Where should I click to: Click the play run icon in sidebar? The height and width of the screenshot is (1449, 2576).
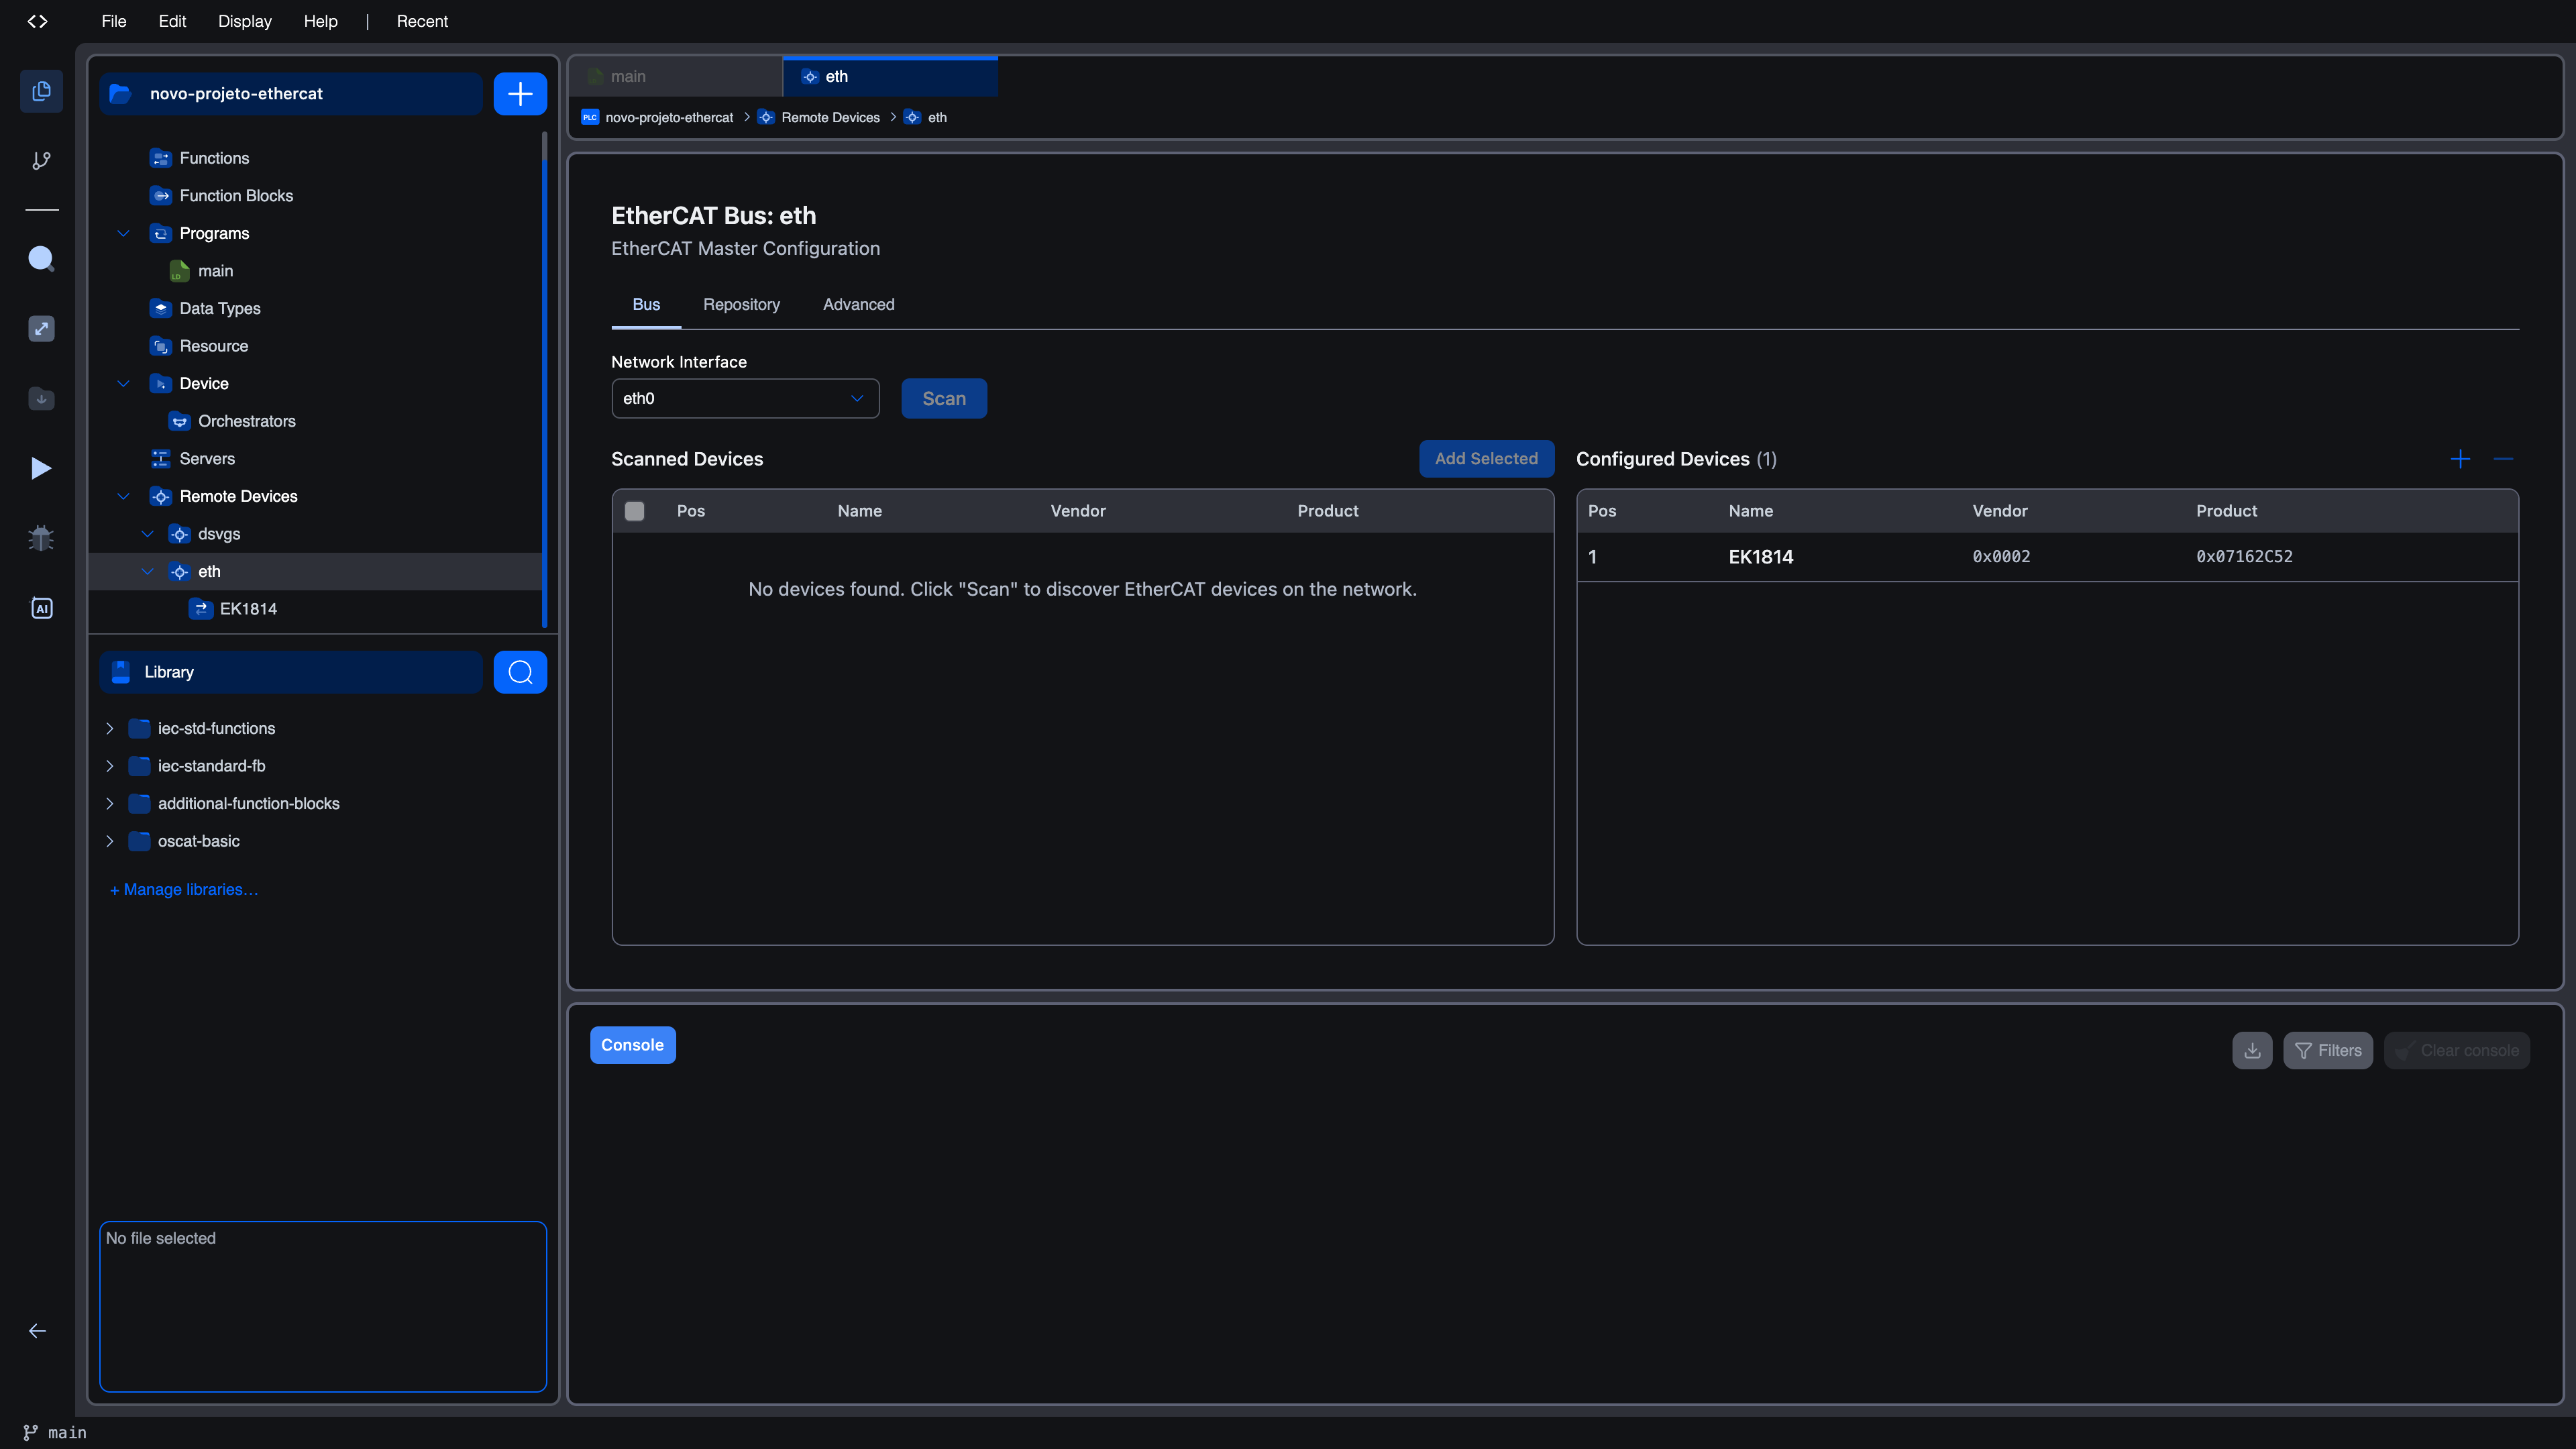[41, 468]
